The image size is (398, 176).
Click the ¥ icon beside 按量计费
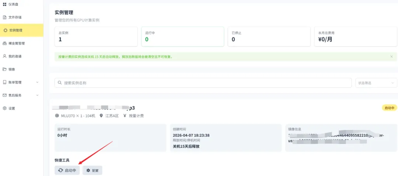[x=125, y=116]
